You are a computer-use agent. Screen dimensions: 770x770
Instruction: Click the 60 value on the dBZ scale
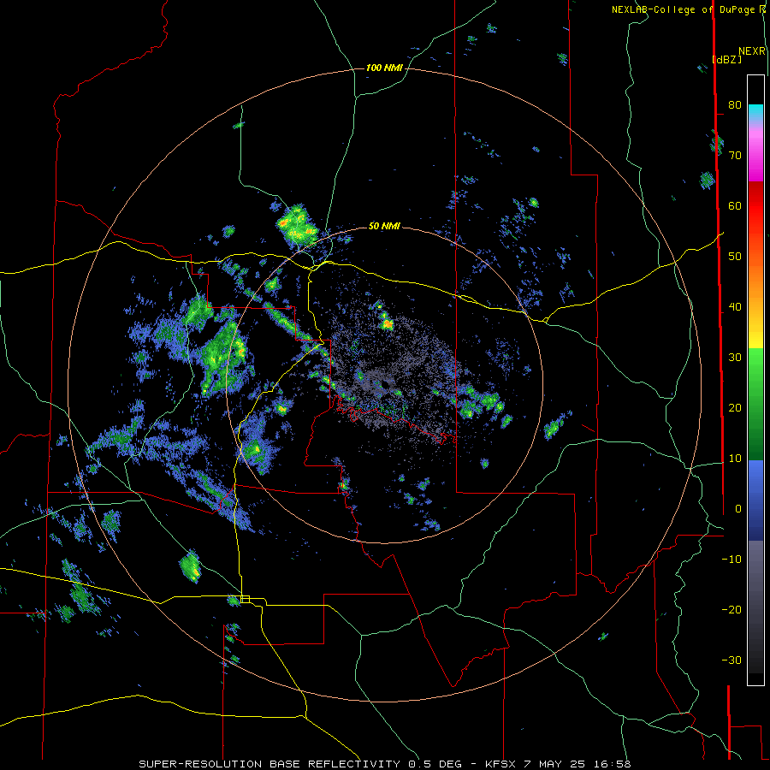735,205
